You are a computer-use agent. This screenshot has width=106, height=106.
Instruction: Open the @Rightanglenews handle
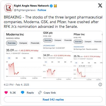[25, 10]
